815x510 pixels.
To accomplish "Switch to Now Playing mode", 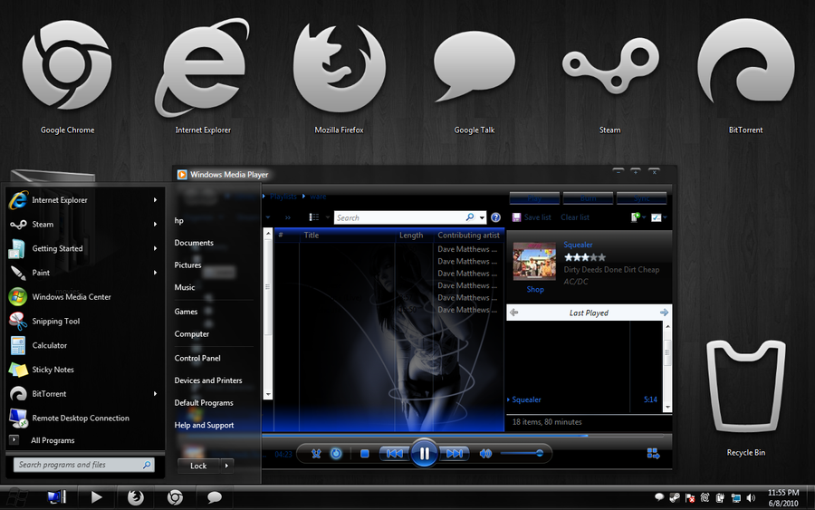I will point(653,454).
